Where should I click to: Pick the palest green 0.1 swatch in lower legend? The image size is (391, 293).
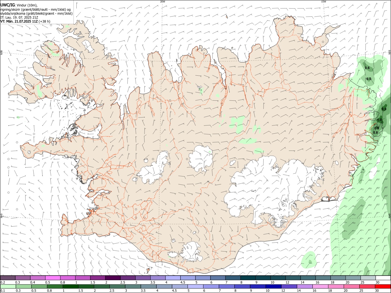pos(8,287)
